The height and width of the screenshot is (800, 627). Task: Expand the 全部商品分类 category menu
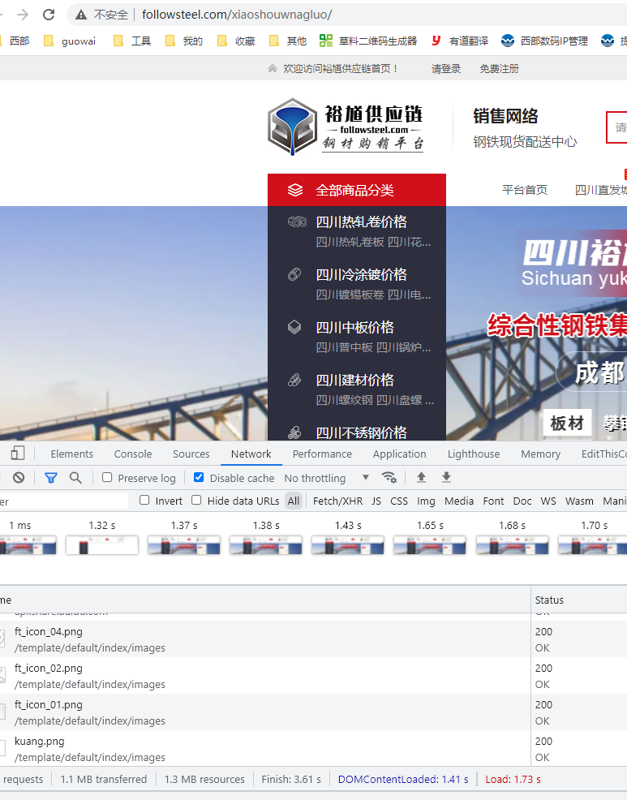point(356,190)
